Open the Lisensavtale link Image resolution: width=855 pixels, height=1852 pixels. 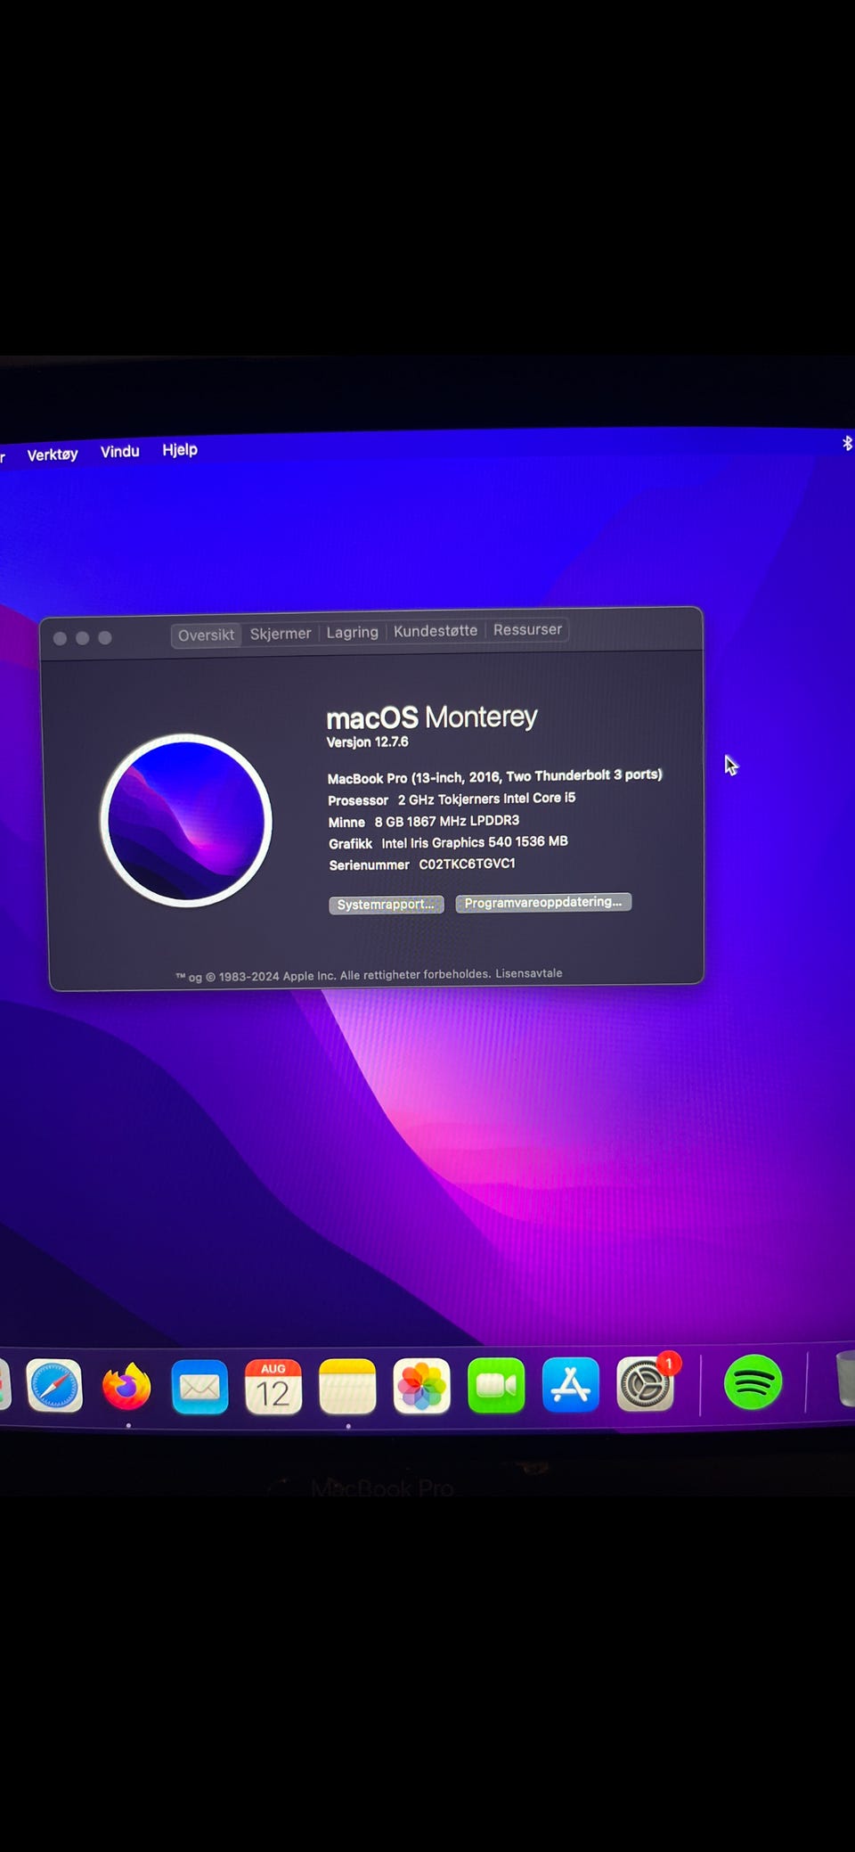coord(529,973)
